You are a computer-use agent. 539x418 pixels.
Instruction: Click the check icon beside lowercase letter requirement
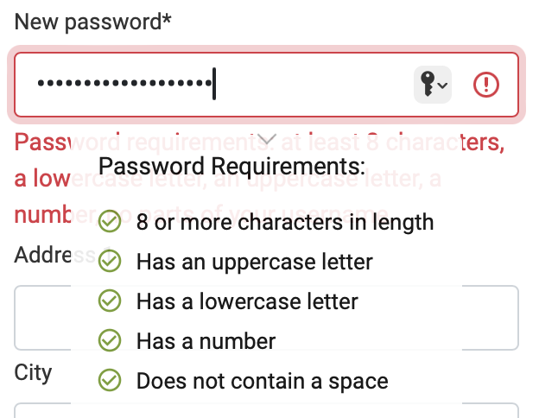point(110,301)
